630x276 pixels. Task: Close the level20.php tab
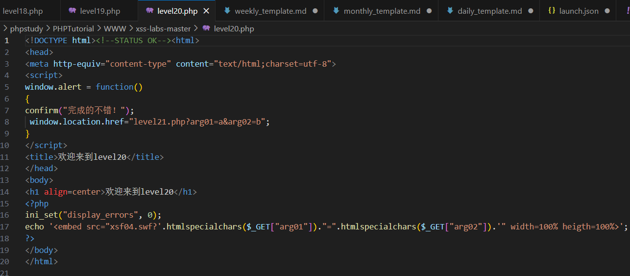pos(206,11)
